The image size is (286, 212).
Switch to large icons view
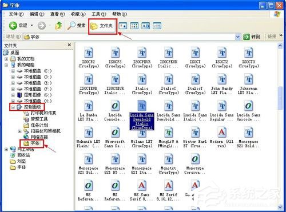pyautogui.click(x=123, y=26)
